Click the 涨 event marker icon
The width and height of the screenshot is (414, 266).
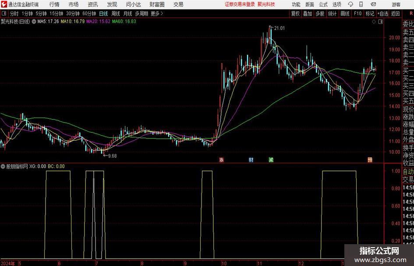[x=222, y=160]
